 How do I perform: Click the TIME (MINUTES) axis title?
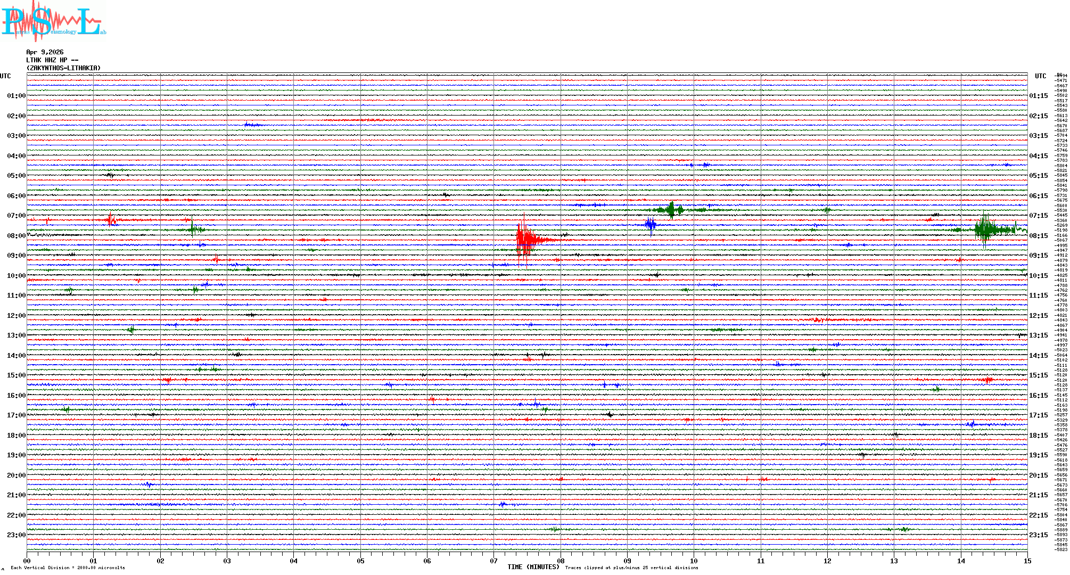[533, 567]
